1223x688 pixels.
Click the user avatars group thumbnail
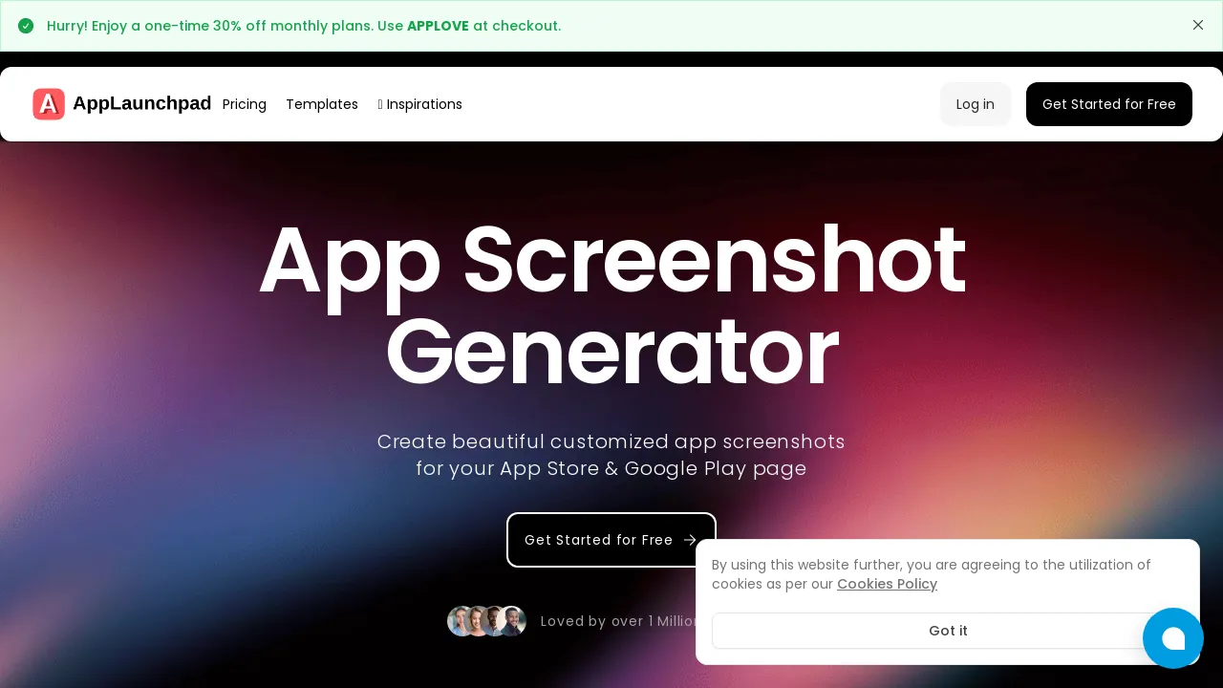click(486, 621)
